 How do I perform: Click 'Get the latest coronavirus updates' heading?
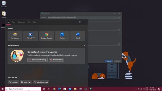(42, 52)
